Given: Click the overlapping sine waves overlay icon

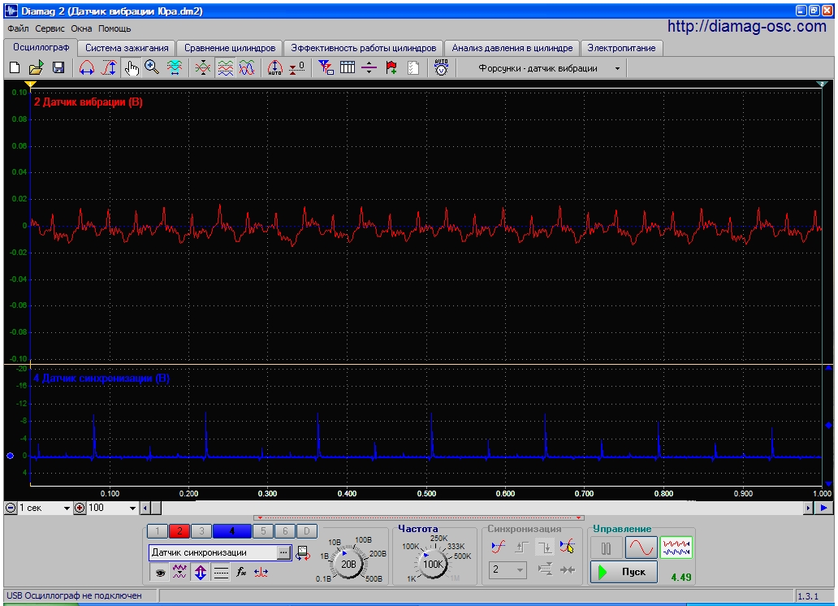Looking at the screenshot, I should pyautogui.click(x=247, y=68).
